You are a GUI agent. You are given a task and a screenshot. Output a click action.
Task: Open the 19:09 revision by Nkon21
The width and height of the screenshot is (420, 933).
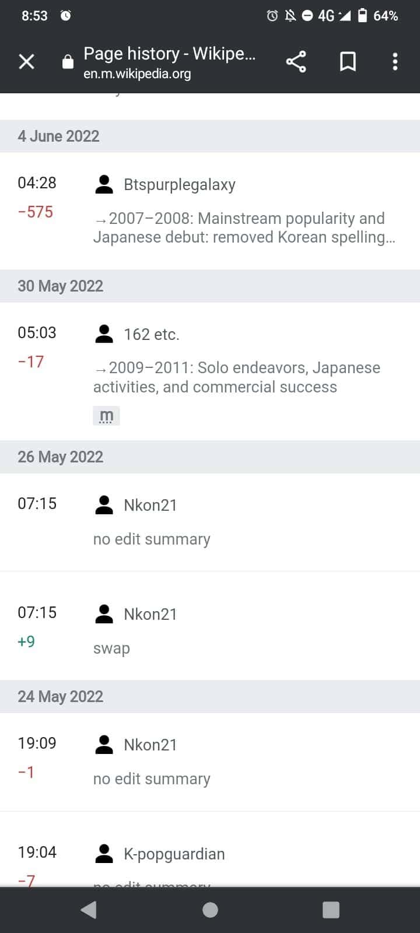(37, 743)
